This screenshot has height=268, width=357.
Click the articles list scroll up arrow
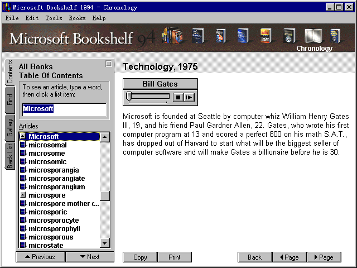pos(105,137)
